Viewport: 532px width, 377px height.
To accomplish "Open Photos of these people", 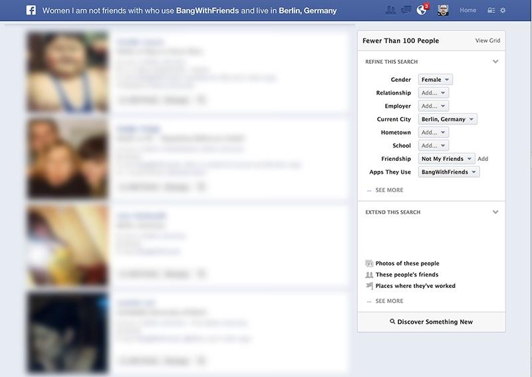I will [x=407, y=263].
